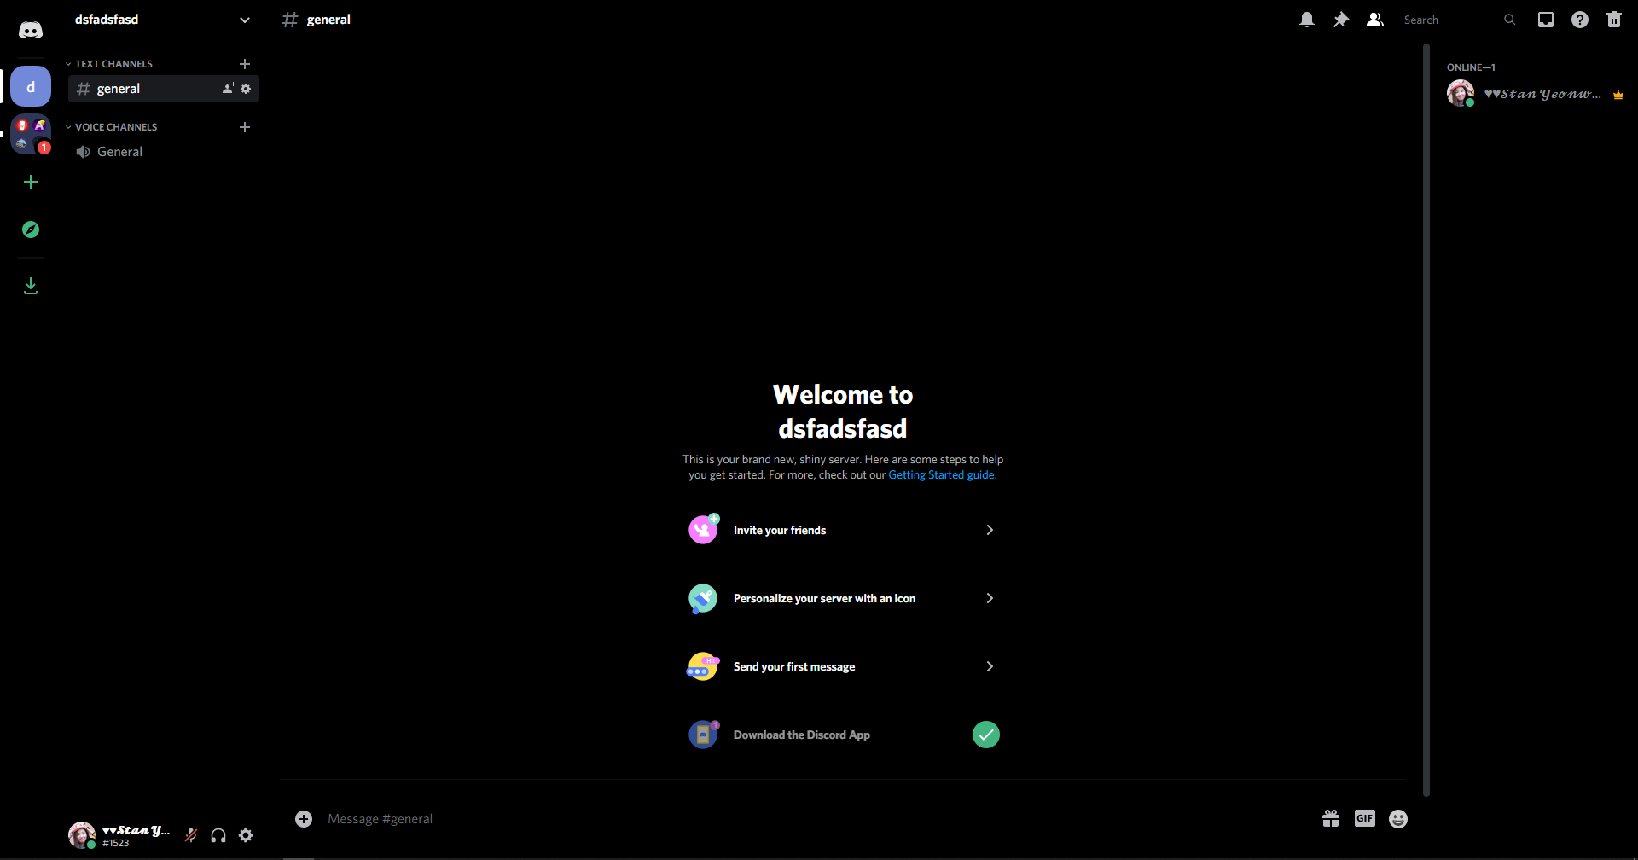Click the download apps icon in server sidebar

[31, 285]
